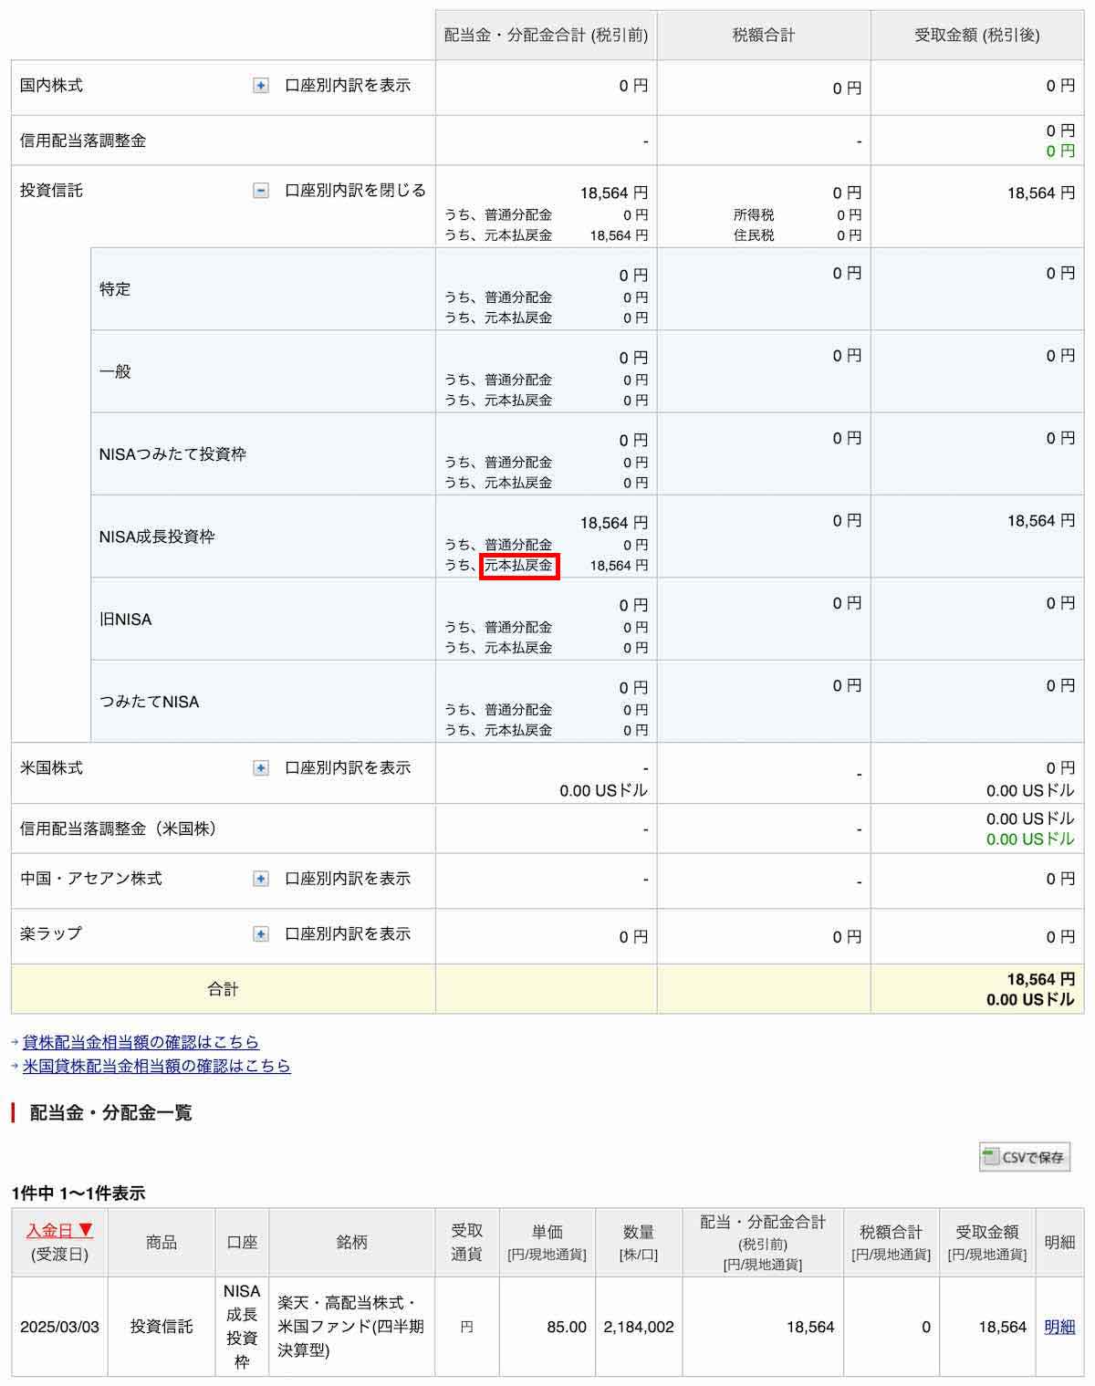The width and height of the screenshot is (1095, 1386).
Task: Select the NISA成長投資枠 account row label
Action: click(x=157, y=537)
